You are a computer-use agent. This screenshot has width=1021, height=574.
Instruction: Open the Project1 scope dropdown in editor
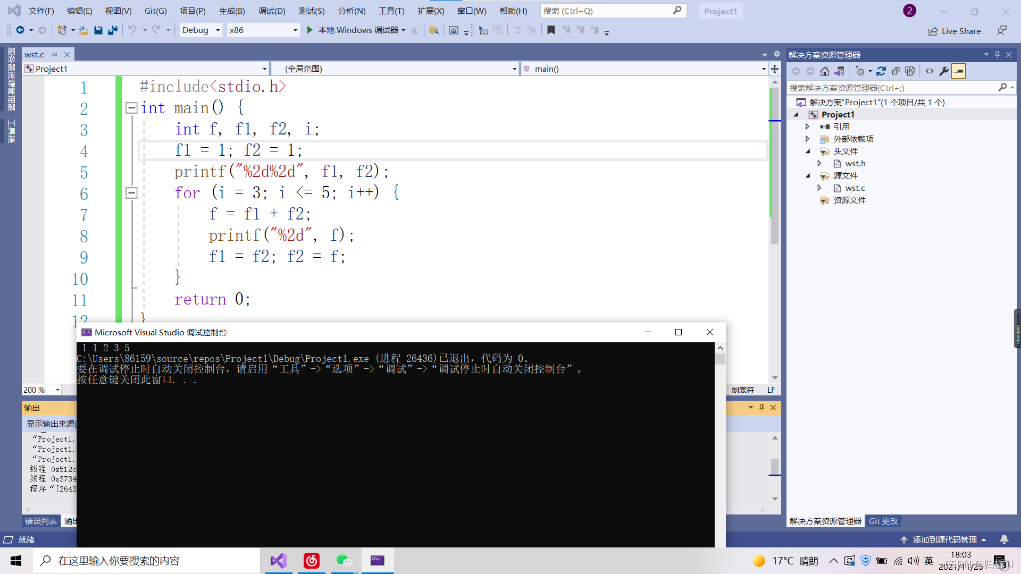pyautogui.click(x=146, y=69)
